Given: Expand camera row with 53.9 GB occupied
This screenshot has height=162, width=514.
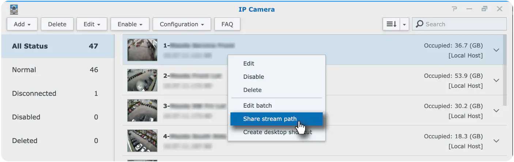Looking at the screenshot, I should [496, 80].
